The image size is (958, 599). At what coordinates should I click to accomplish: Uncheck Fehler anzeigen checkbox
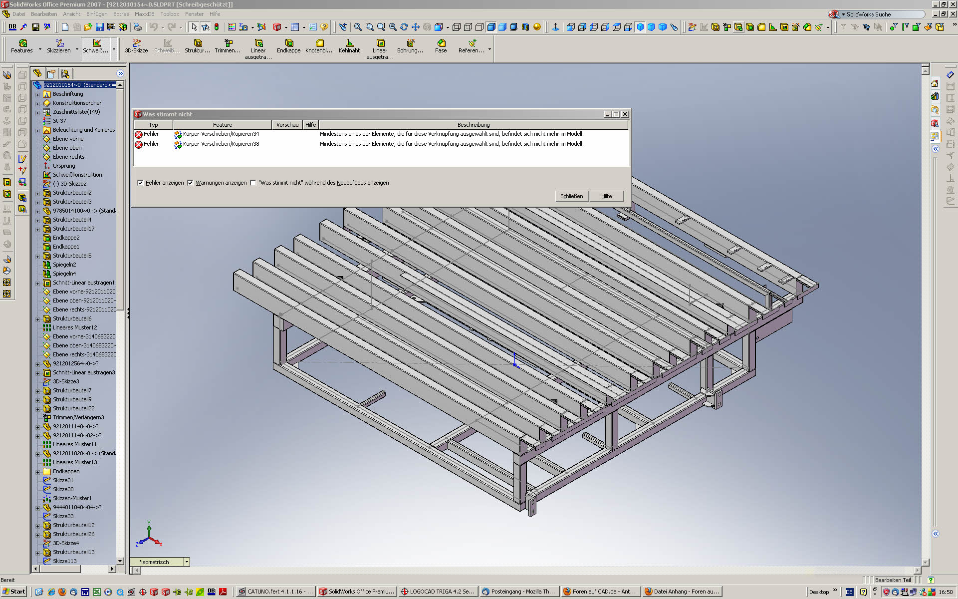(140, 183)
